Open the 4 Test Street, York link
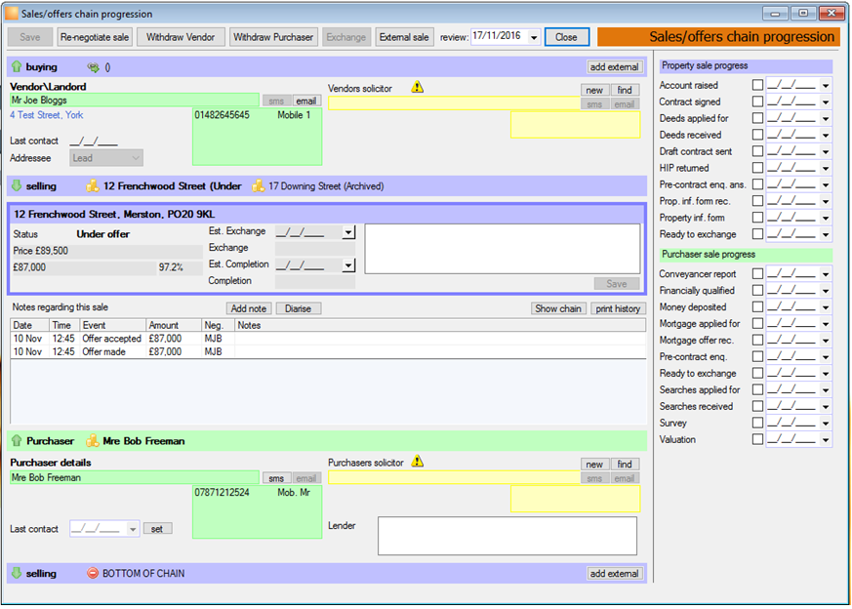852x609 pixels. coord(47,115)
